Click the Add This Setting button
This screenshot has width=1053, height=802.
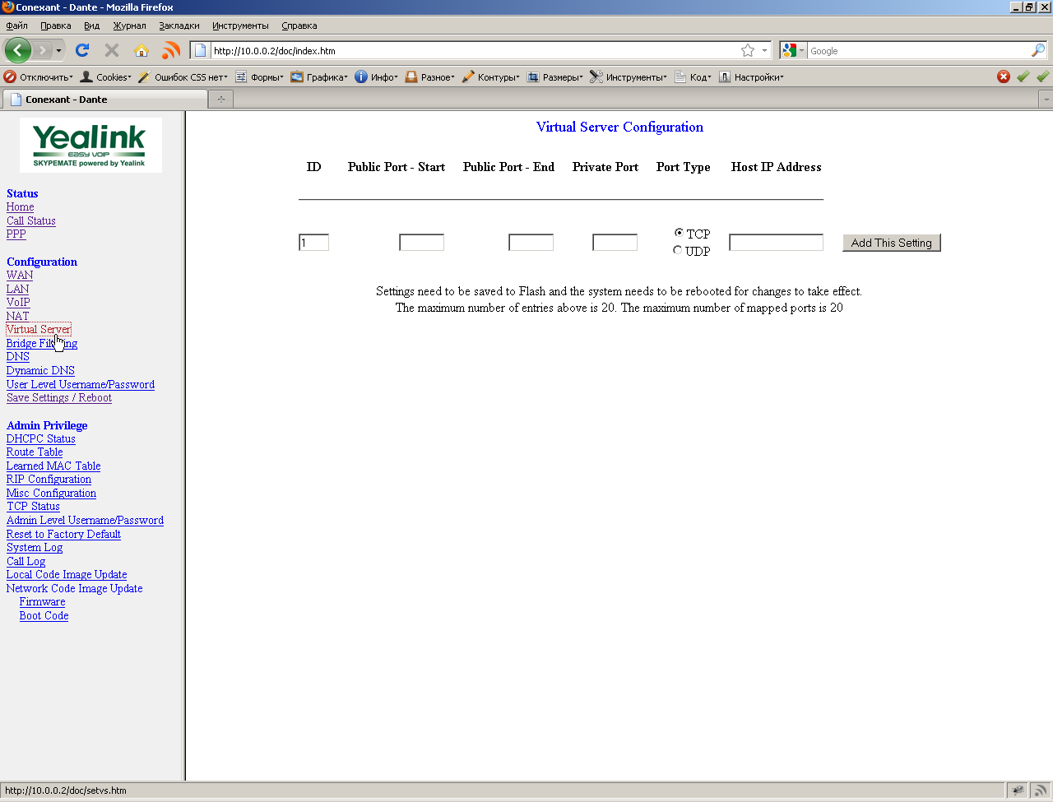(892, 243)
